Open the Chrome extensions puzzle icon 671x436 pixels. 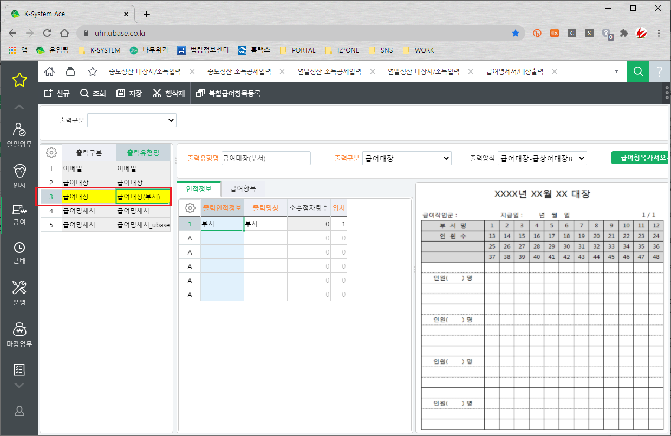pos(624,33)
